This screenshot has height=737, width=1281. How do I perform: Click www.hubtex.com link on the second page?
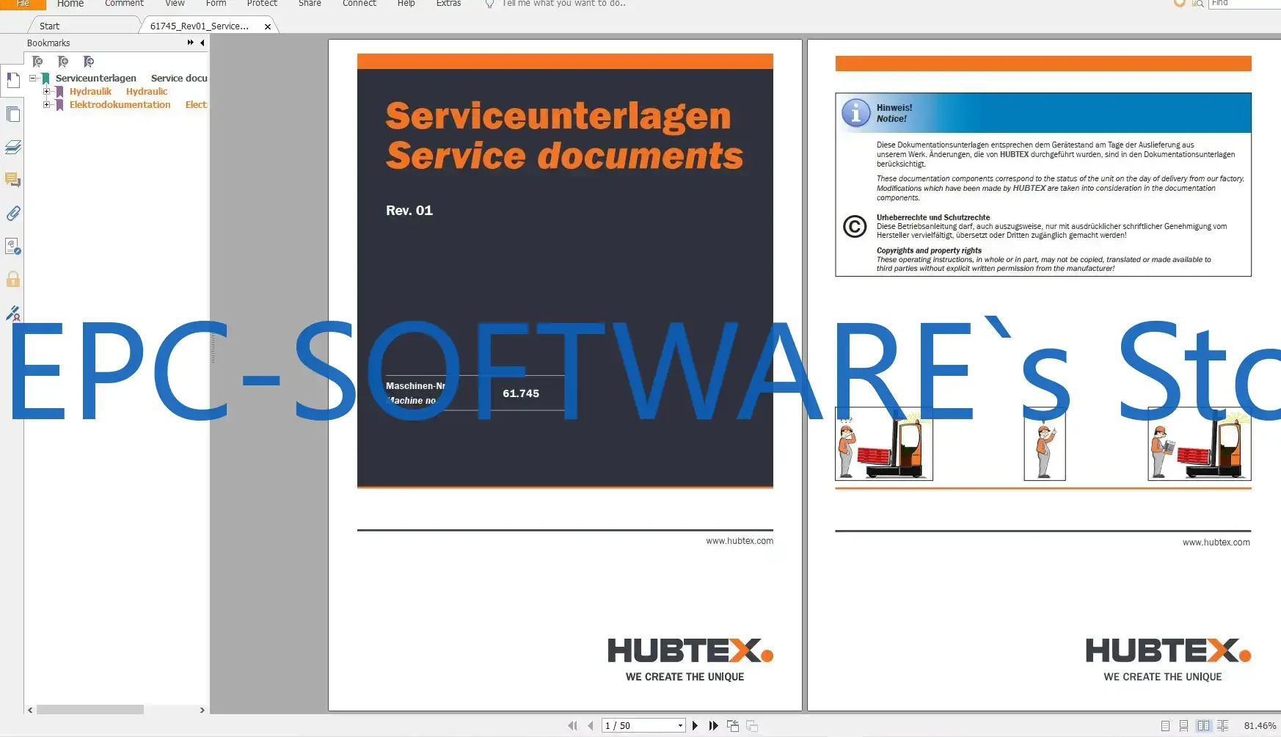pos(1216,542)
